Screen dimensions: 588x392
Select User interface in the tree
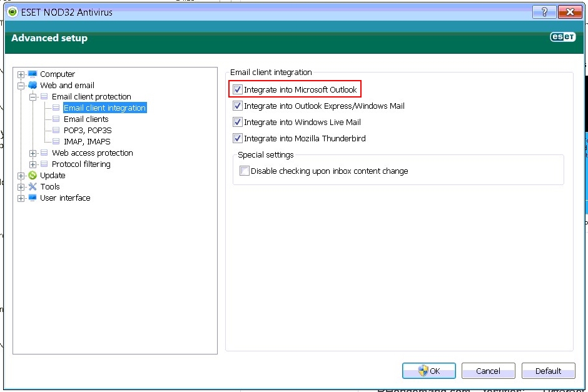click(65, 198)
